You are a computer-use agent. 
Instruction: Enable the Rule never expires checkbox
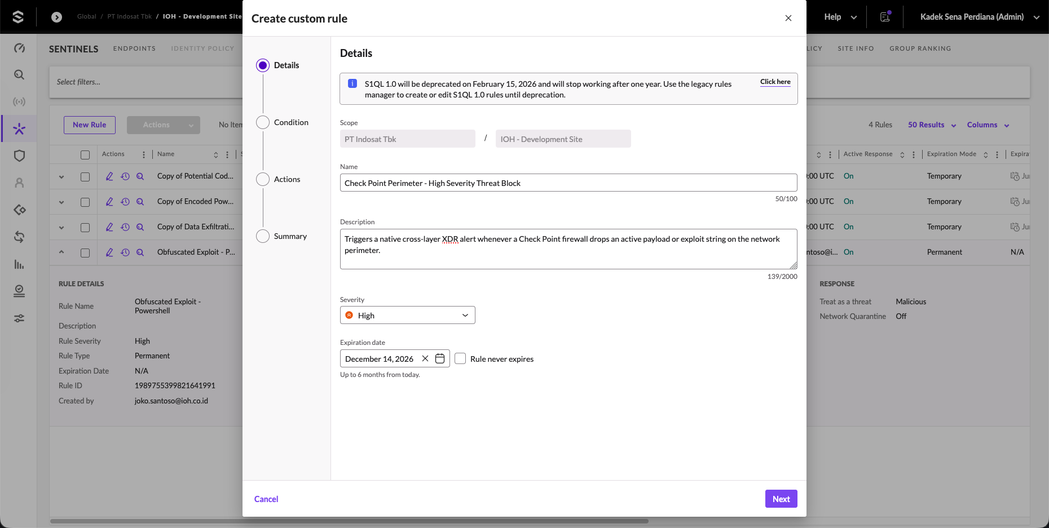[460, 359]
